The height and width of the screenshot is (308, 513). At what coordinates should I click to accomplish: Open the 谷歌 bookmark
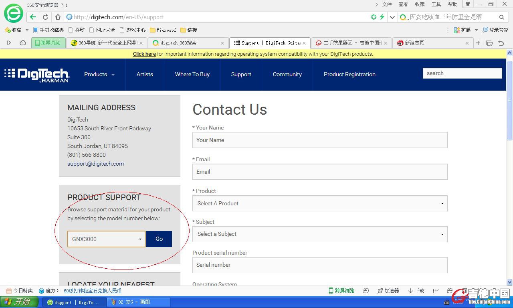(77, 30)
